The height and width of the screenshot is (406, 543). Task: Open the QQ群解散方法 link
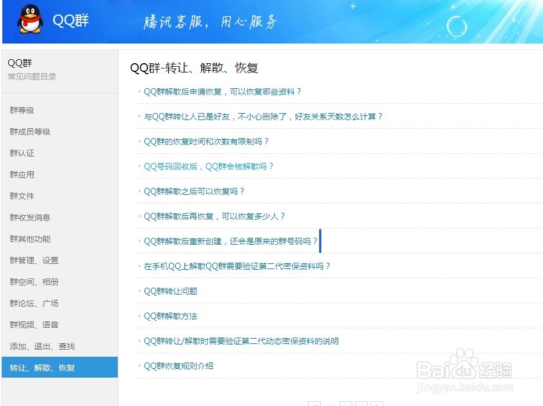coord(171,316)
